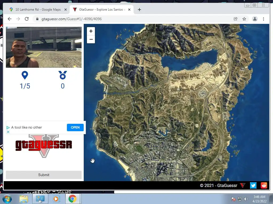Screen dimensions: 273x204
Task: Click the score medal icon
Action: [x=63, y=75]
